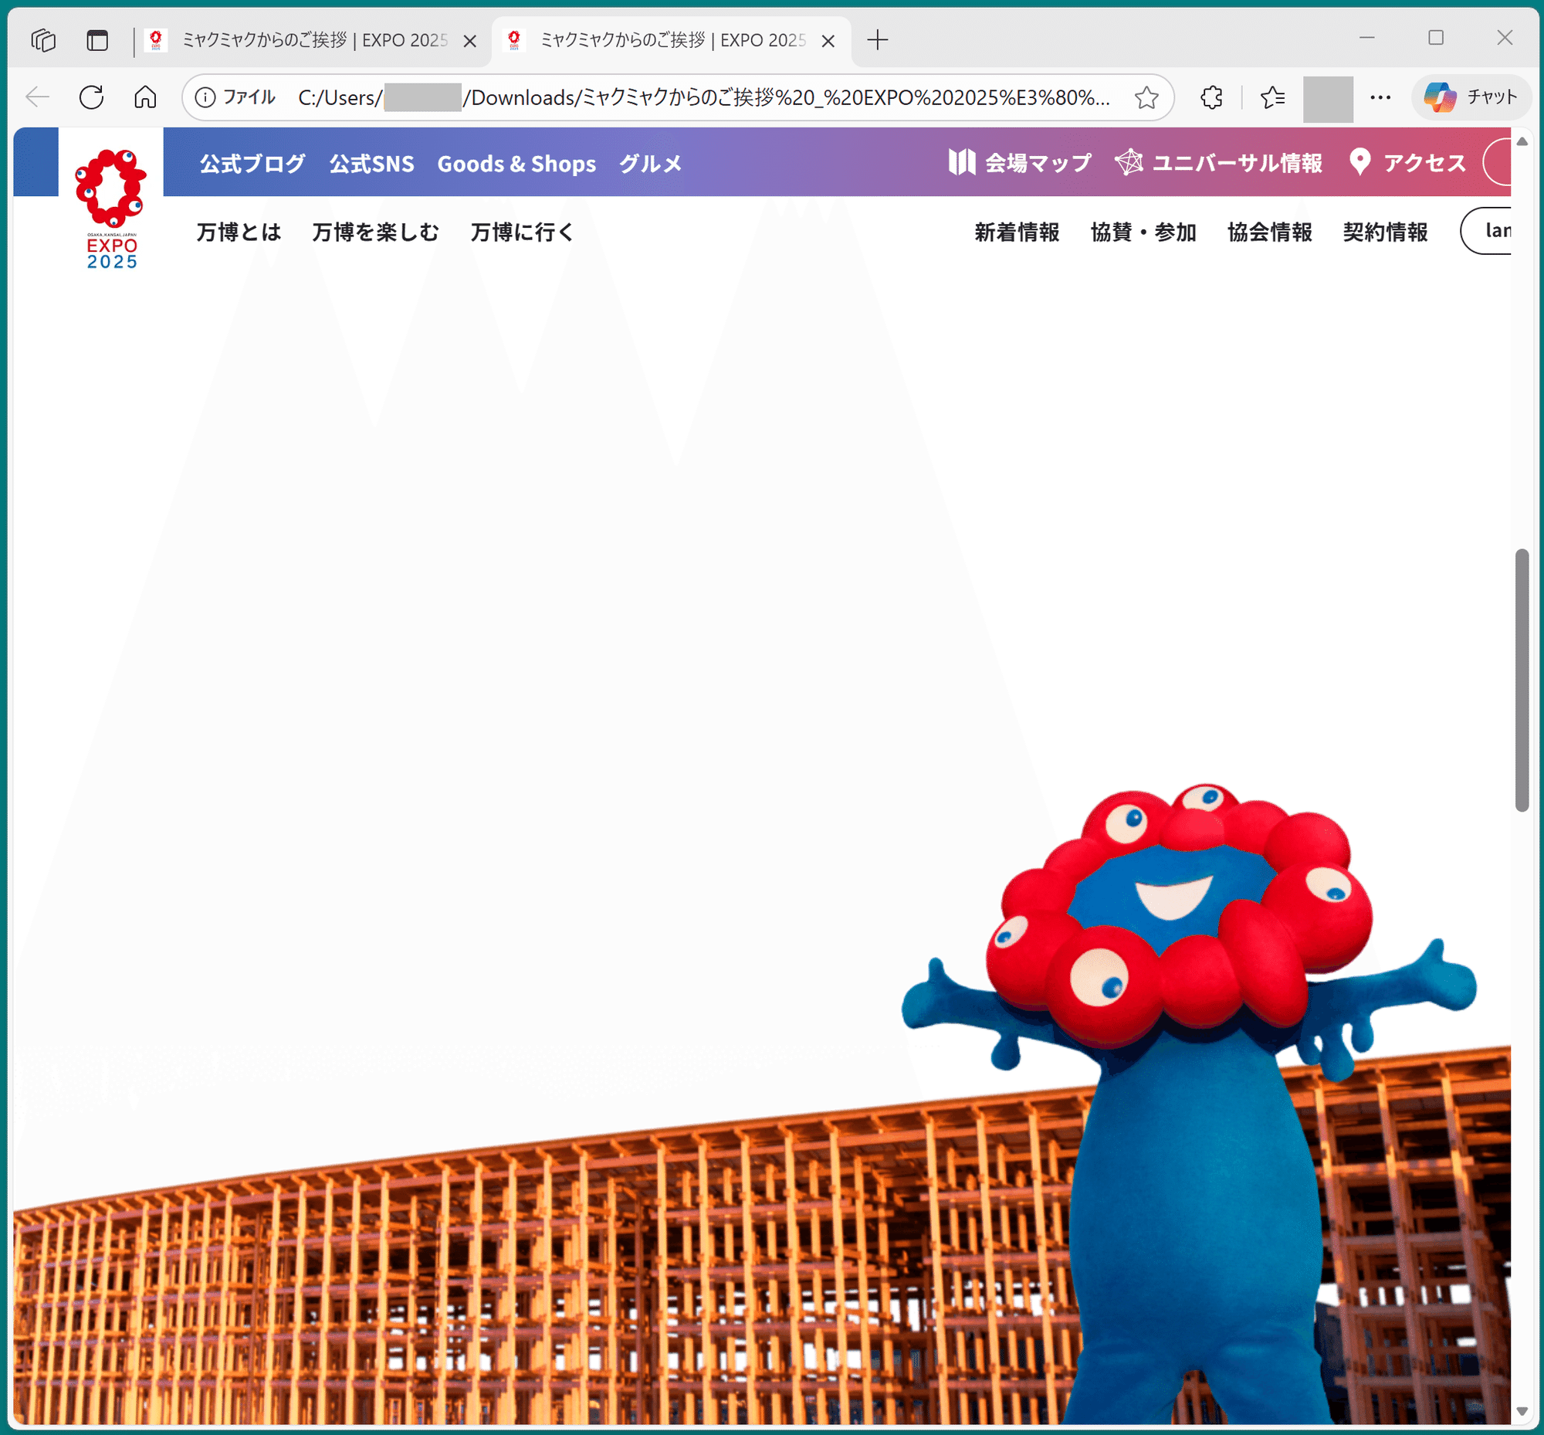Open a new browser tab
Viewport: 1544px width, 1435px height.
click(877, 40)
